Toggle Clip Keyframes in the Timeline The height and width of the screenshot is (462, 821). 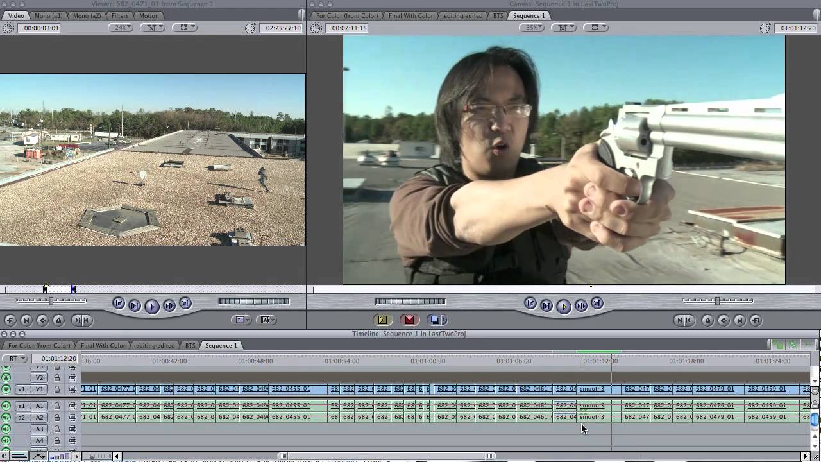[19, 456]
